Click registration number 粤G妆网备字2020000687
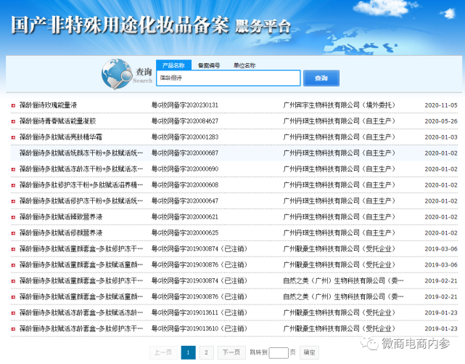The height and width of the screenshot is (364, 465). pos(185,153)
